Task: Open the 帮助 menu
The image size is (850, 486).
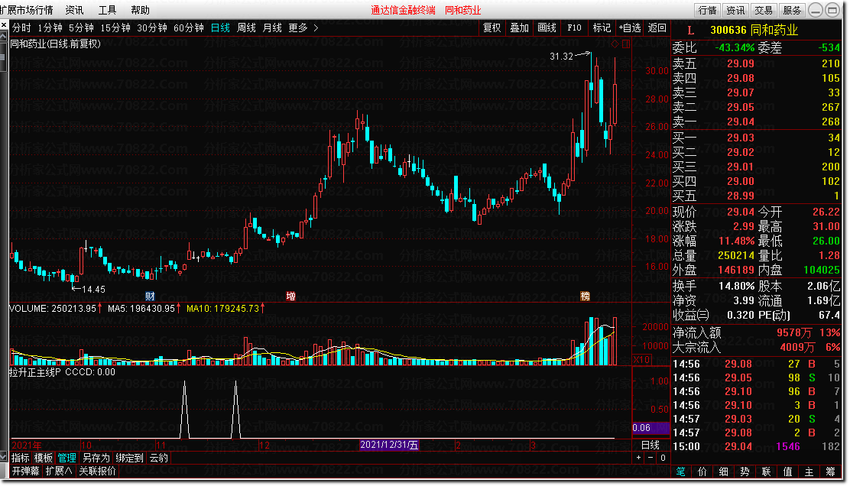Action: (140, 10)
